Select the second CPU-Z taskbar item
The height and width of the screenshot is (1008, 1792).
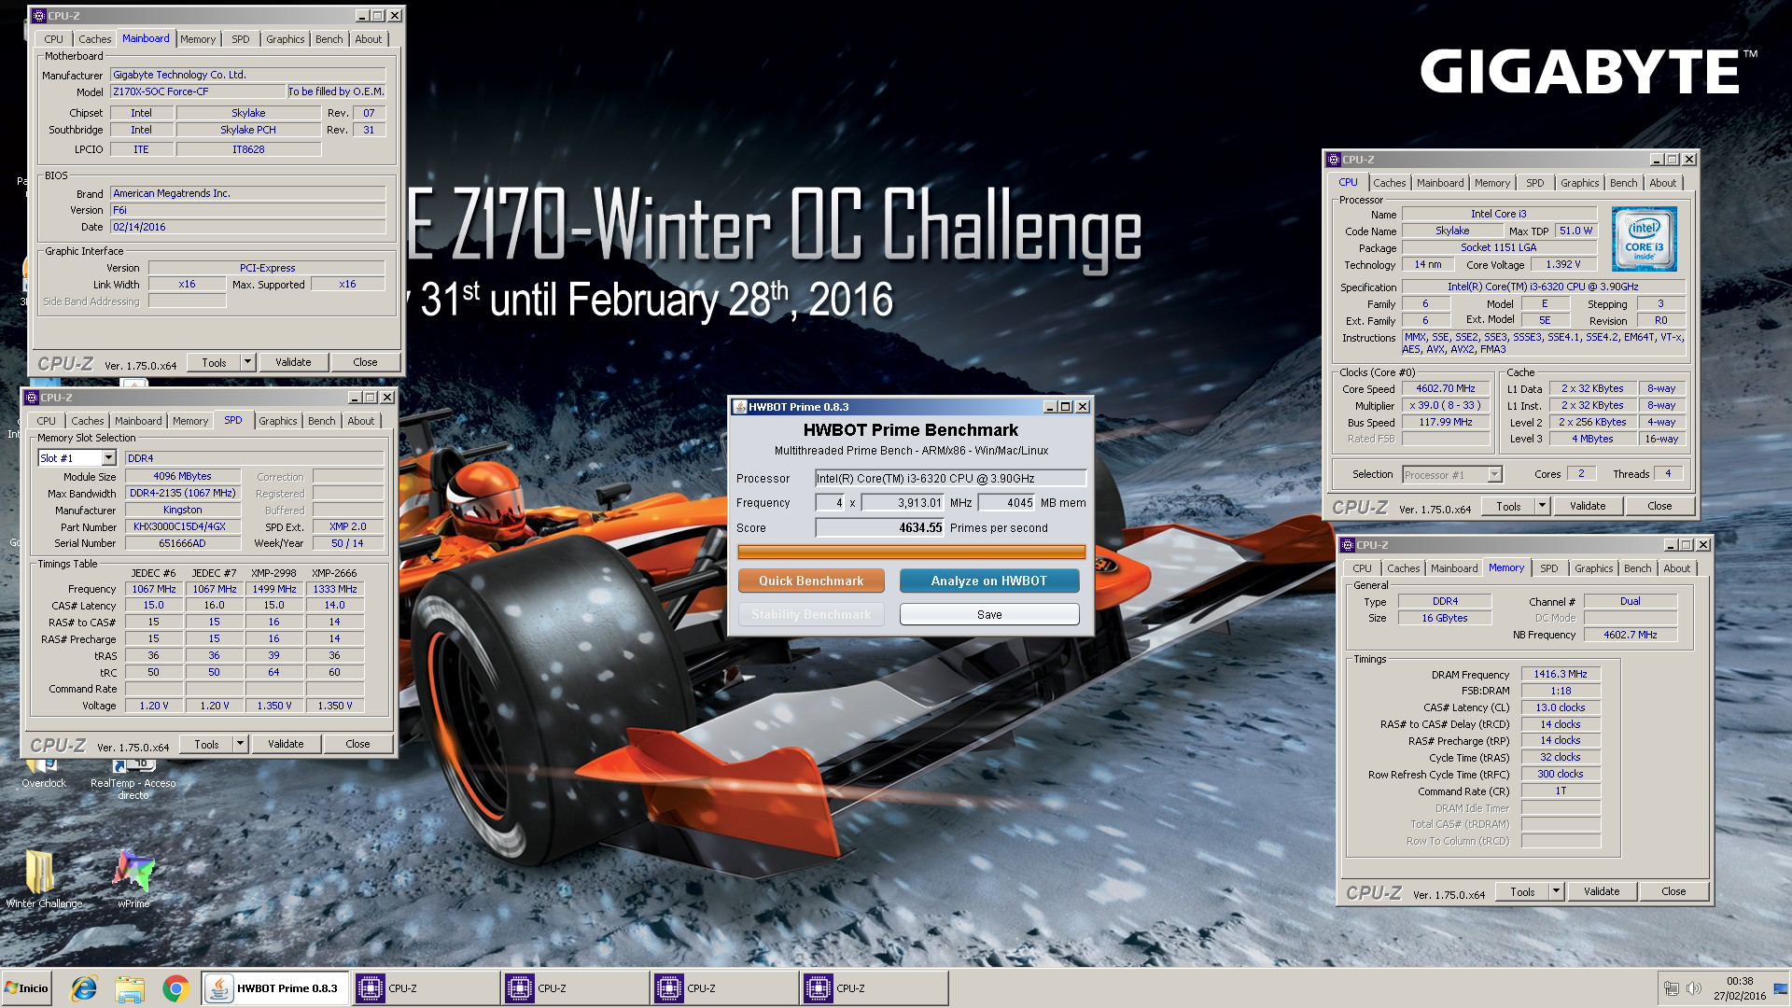[575, 988]
